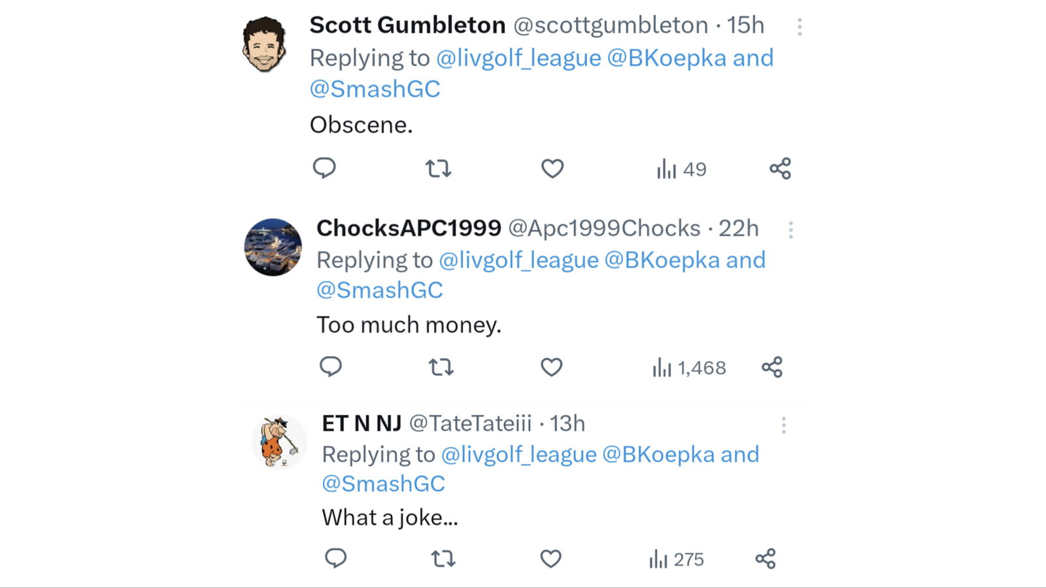View analytics showing 49 views
Screen dimensions: 1046x588
681,169
